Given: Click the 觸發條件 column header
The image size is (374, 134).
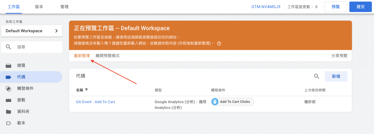Looking at the screenshot, I should (218, 90).
